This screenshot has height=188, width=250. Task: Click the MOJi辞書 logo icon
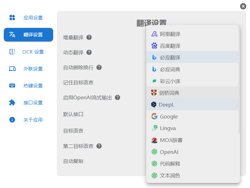154,140
